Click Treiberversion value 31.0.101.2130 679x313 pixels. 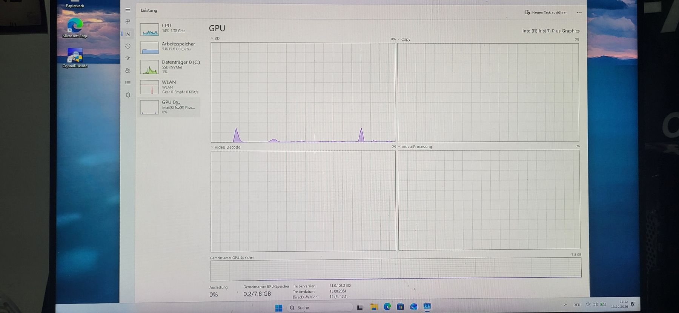click(x=340, y=286)
